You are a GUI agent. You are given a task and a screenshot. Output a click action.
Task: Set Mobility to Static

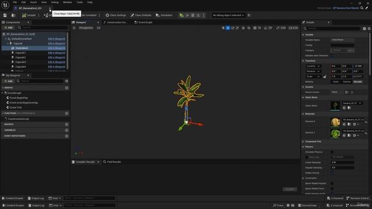pyautogui.click(x=336, y=82)
